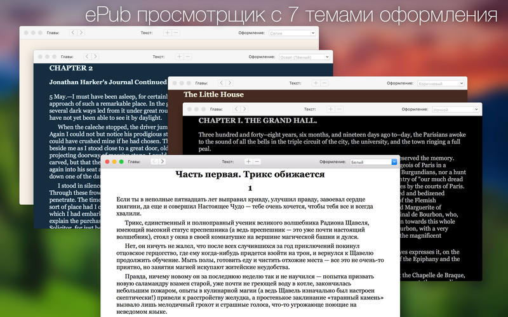Click "Jonathan Harker's Journal Continued" subtitle
This screenshot has height=317, width=508.
tap(108, 82)
